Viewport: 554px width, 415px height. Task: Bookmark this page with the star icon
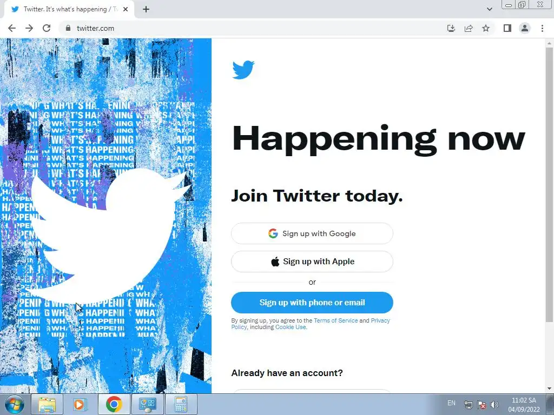coord(486,28)
